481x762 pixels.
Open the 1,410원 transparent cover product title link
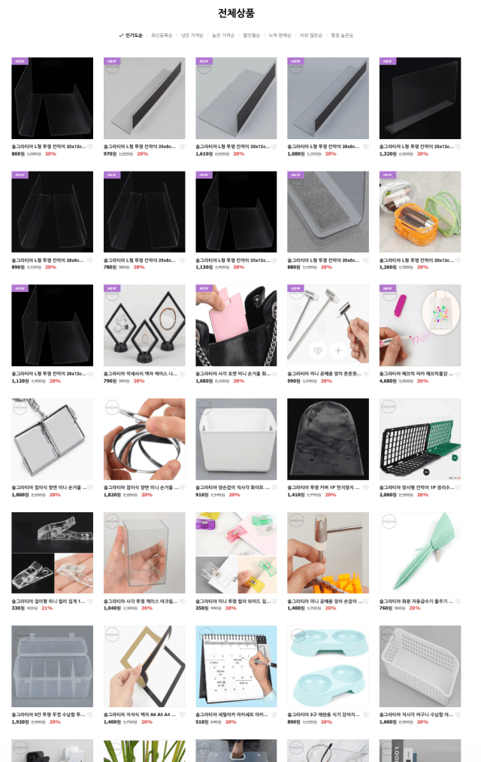click(323, 487)
